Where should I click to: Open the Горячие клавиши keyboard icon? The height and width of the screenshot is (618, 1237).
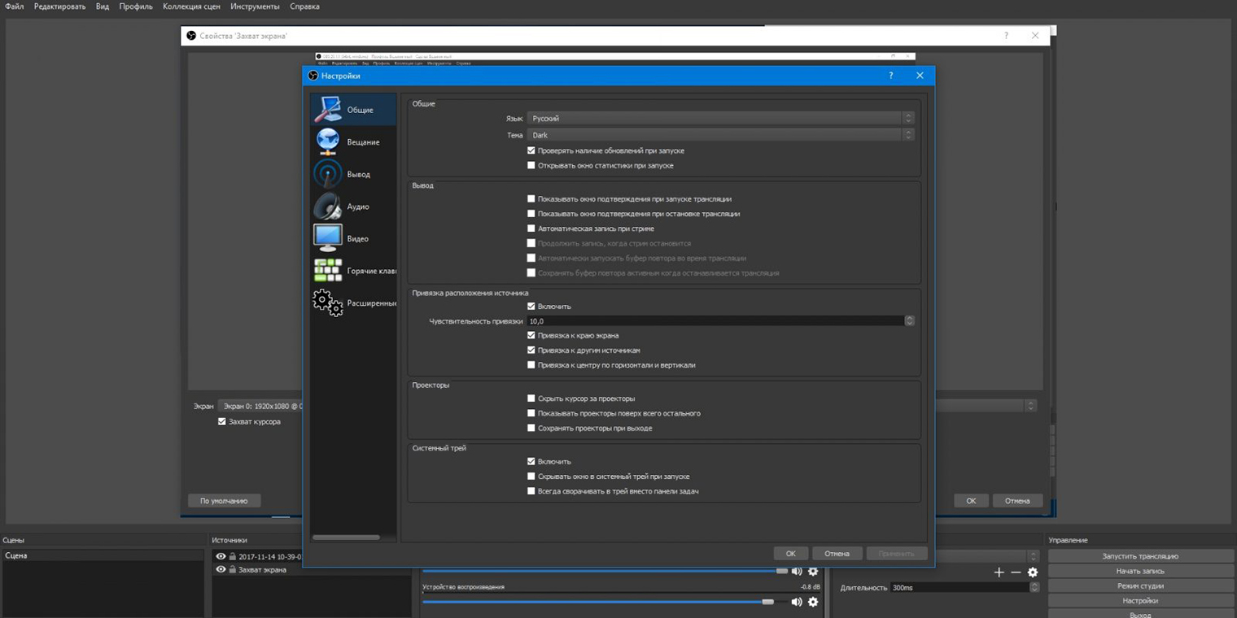click(328, 271)
